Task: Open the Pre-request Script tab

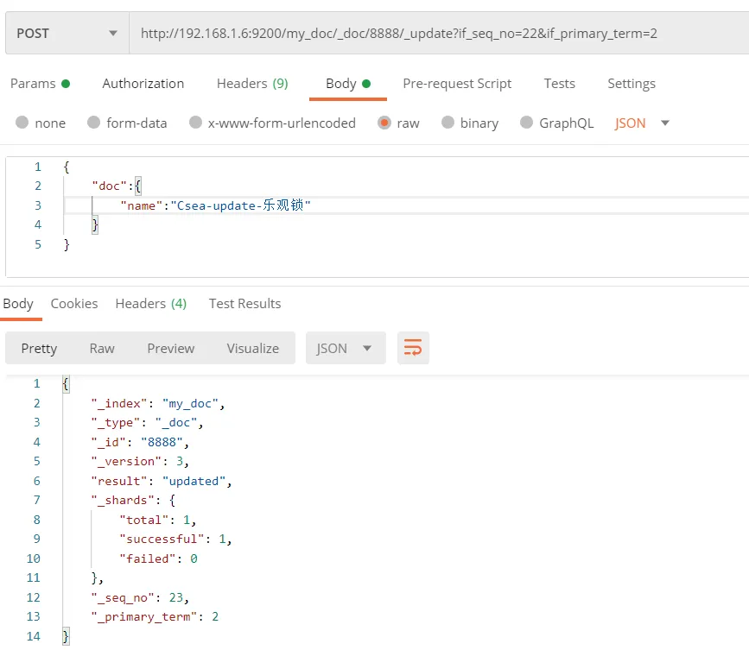Action: [457, 84]
